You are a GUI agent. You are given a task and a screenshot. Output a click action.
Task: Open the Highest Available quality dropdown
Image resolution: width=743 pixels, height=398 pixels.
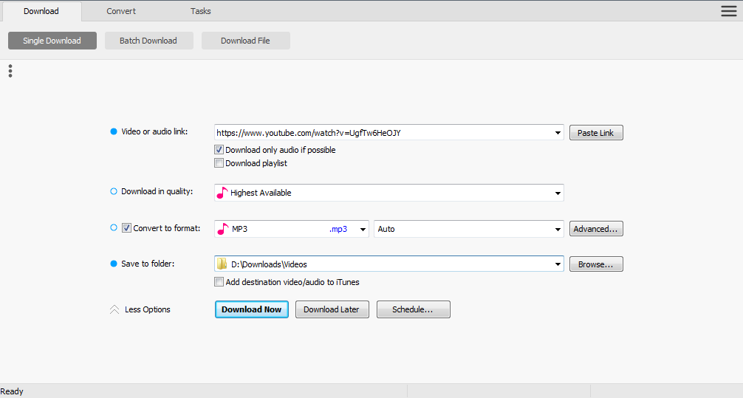tap(389, 193)
